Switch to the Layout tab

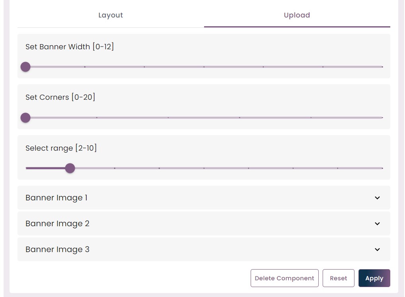[x=111, y=15]
